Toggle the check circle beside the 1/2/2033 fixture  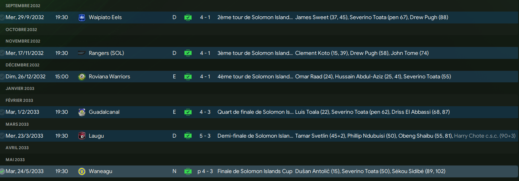pos(2,112)
